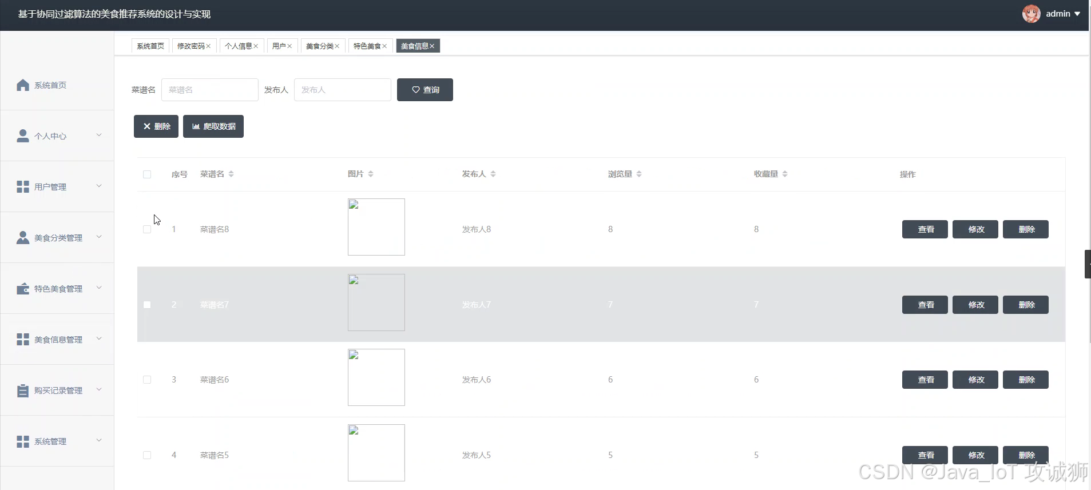Screen dimensions: 1091x490
Task: Sort table by 浏览量 column arrows
Action: tap(639, 174)
